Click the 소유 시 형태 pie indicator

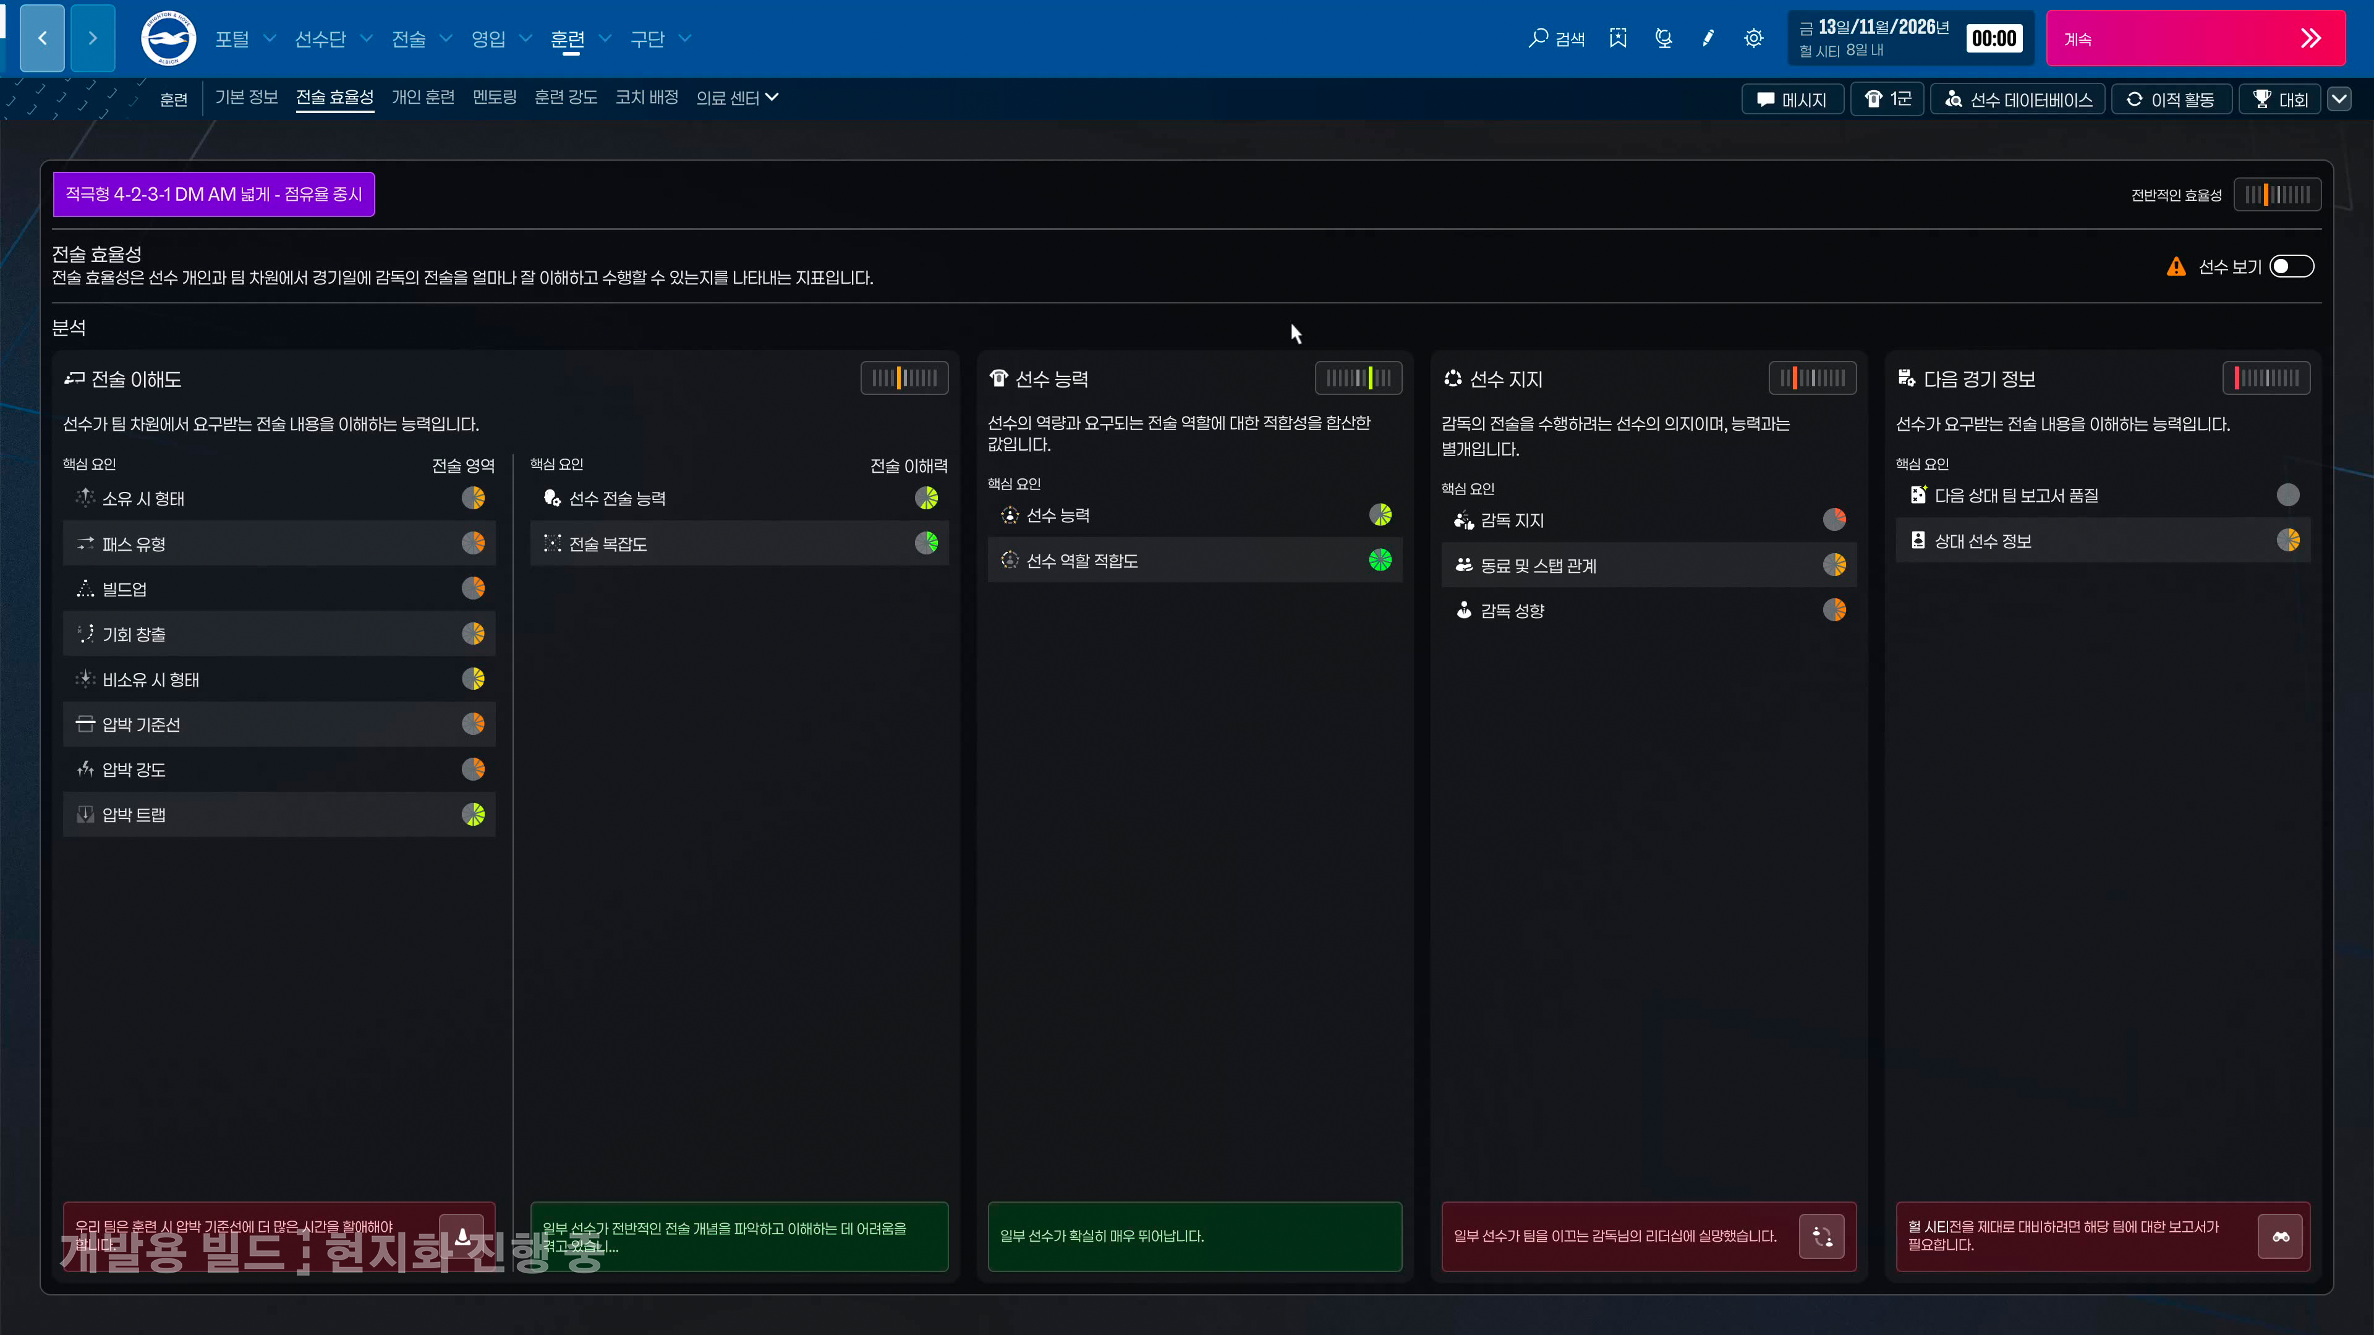tap(474, 498)
